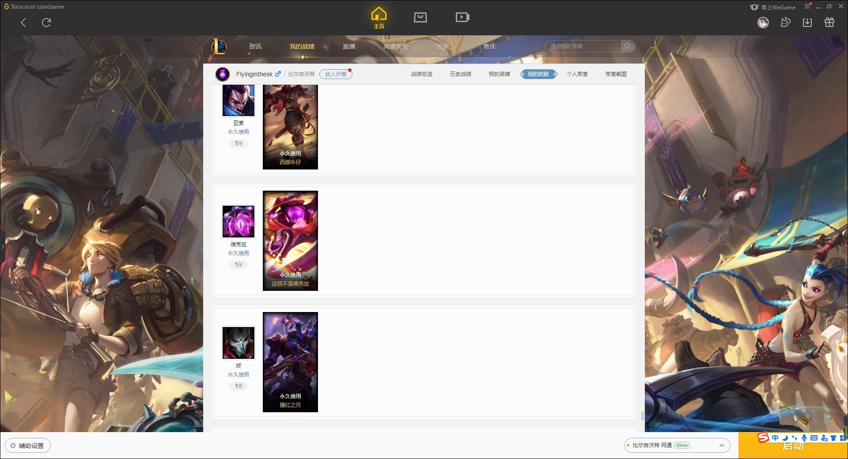Go back with the back arrow

pos(23,23)
